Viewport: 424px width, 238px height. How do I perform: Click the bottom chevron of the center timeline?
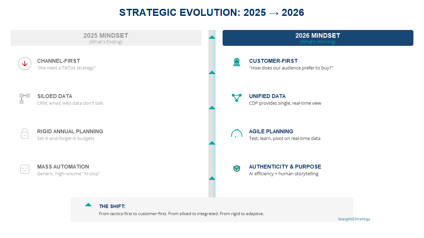pos(212,178)
